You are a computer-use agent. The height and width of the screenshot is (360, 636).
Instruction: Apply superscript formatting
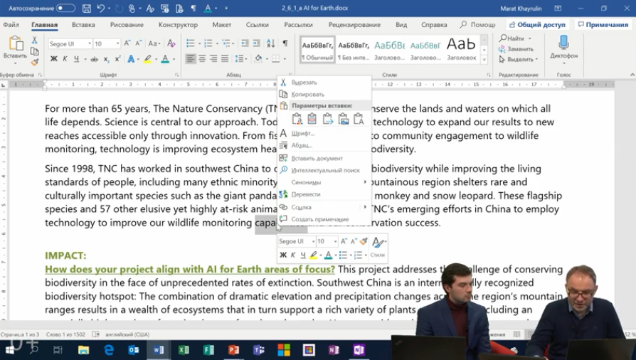click(117, 59)
